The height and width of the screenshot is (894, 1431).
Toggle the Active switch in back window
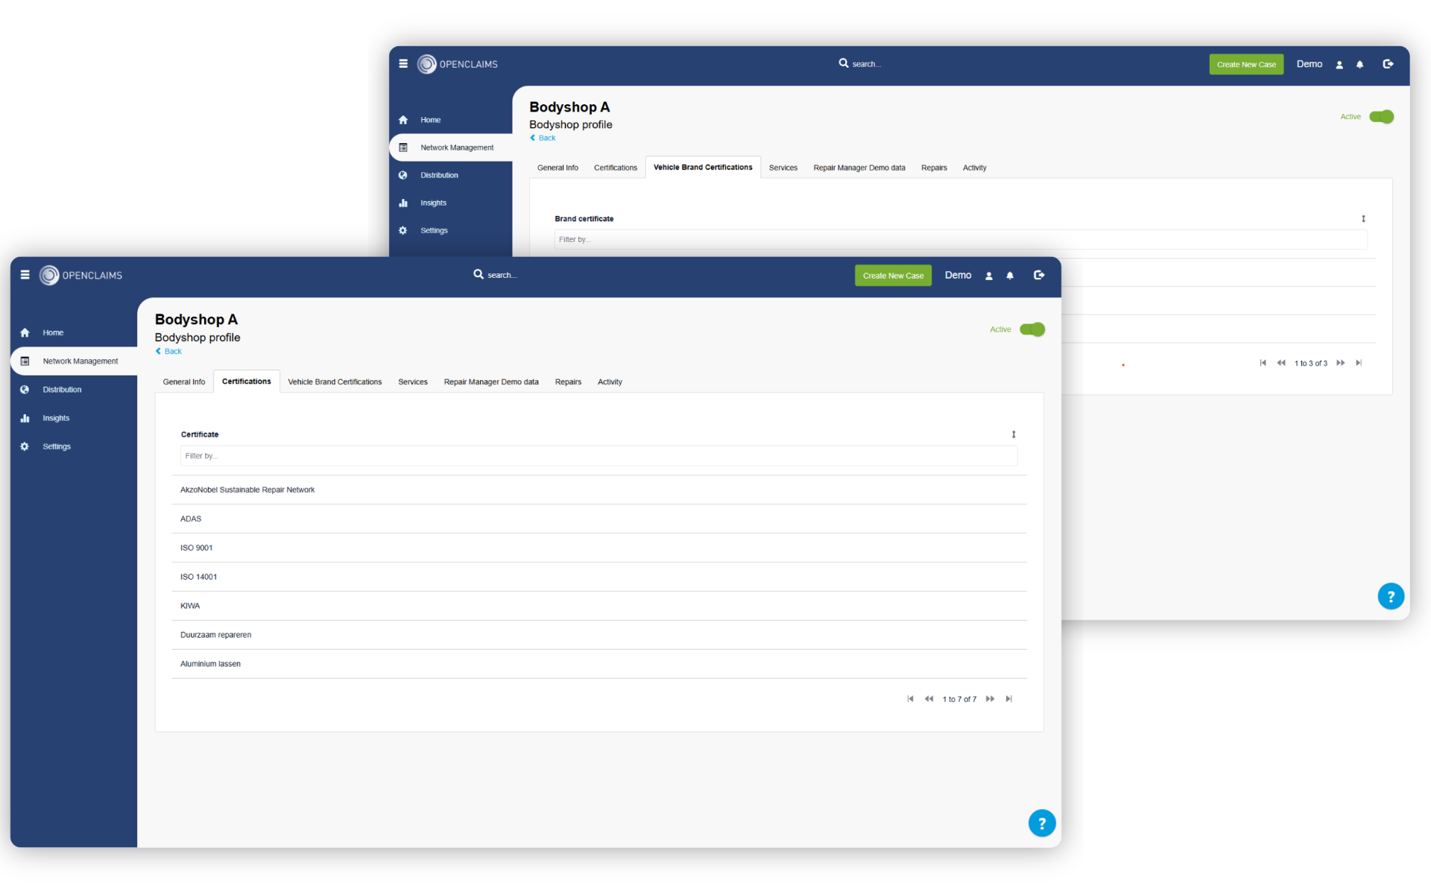click(1381, 117)
